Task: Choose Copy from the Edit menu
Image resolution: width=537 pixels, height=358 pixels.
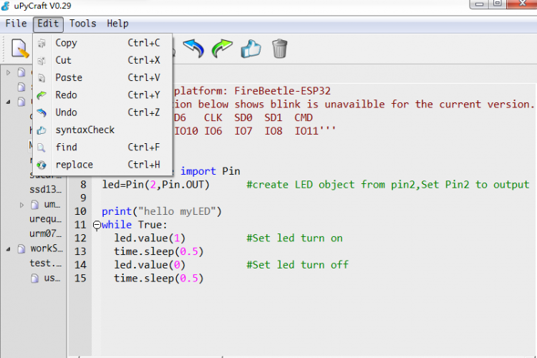Action: [x=102, y=43]
